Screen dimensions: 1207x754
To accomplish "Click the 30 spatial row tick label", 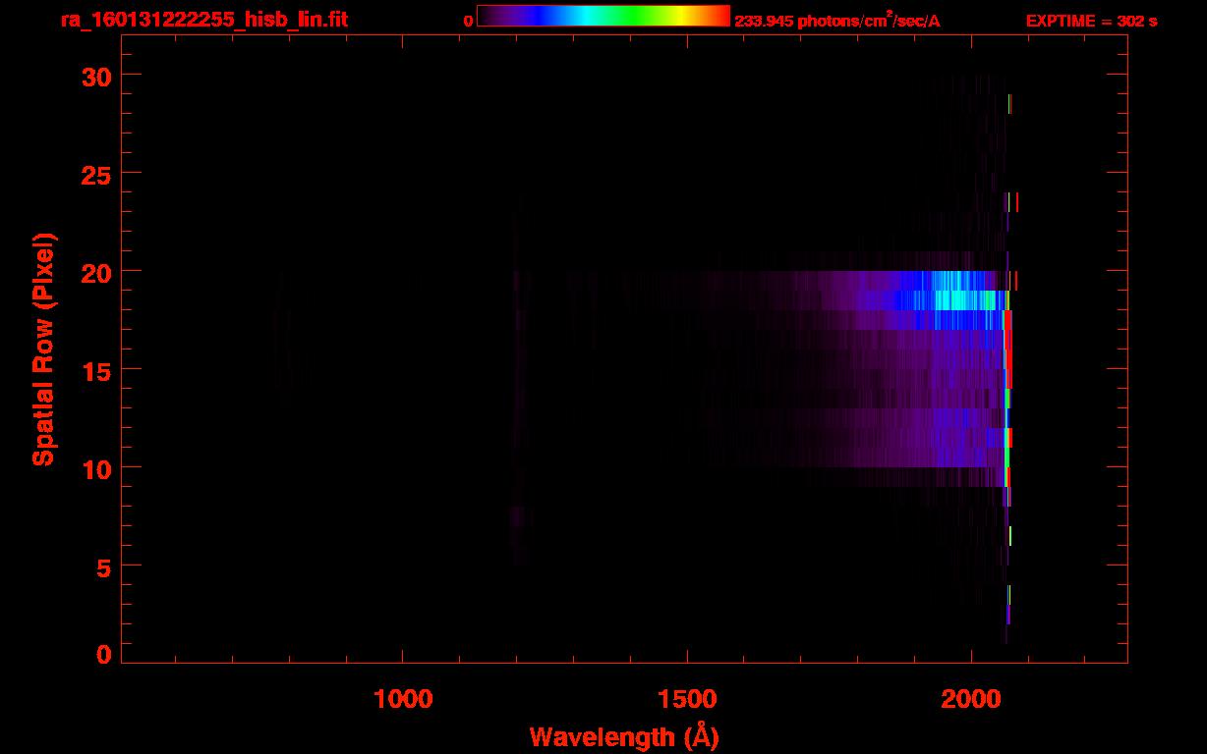I will (x=97, y=76).
